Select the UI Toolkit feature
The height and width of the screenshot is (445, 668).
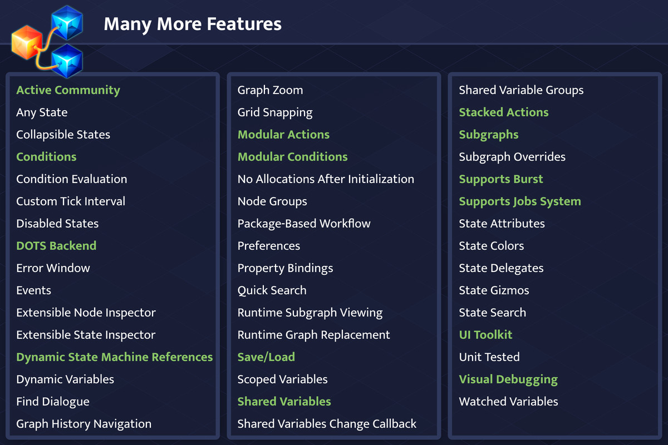(485, 335)
